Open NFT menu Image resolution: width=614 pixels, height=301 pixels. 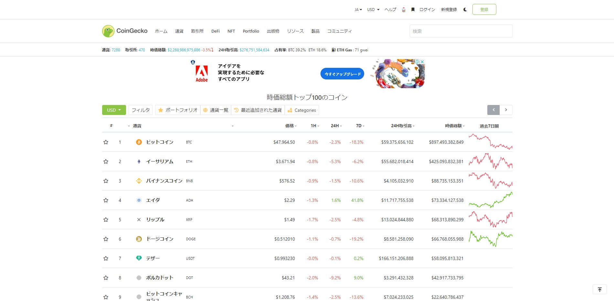coord(231,31)
